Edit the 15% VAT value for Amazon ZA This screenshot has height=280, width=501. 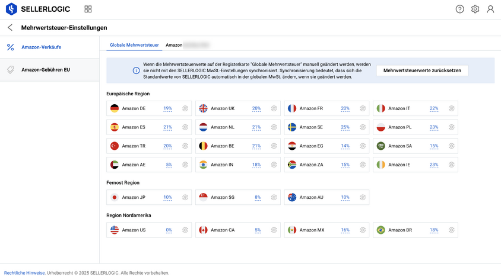[345, 165]
